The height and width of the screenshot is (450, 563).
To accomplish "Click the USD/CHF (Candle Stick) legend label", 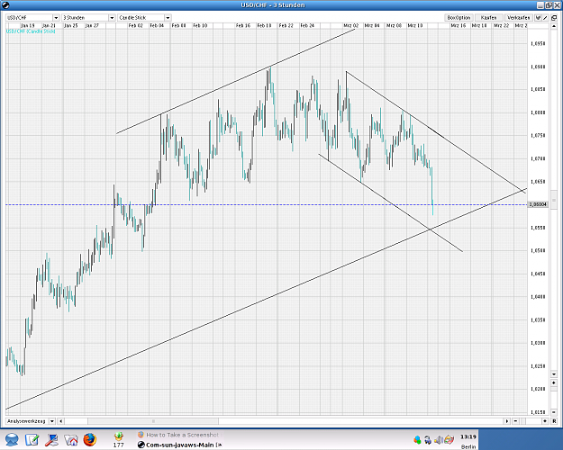I will (x=31, y=31).
